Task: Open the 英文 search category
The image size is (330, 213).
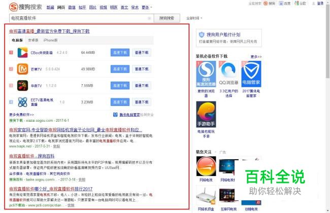Action: coord(124,8)
